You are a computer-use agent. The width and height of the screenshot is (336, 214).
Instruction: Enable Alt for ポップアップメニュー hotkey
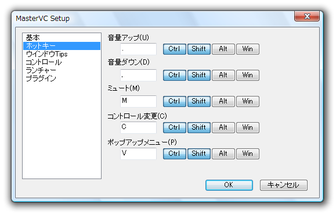(x=223, y=154)
